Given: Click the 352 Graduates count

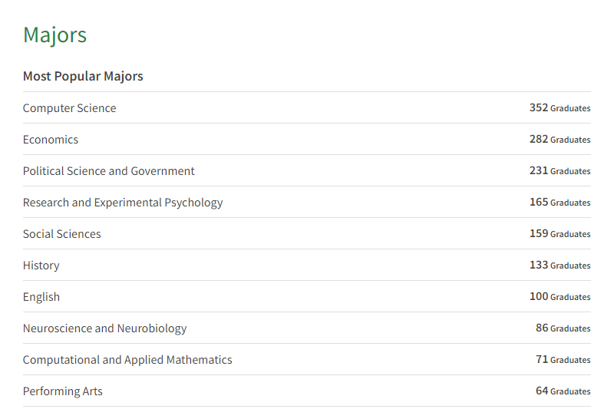Looking at the screenshot, I should 560,108.
